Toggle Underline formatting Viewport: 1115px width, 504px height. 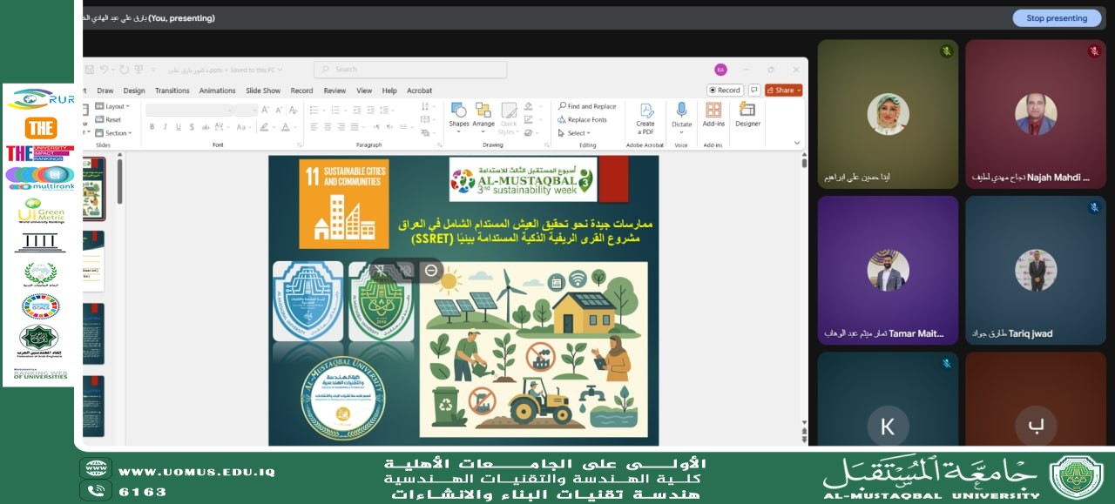179,126
